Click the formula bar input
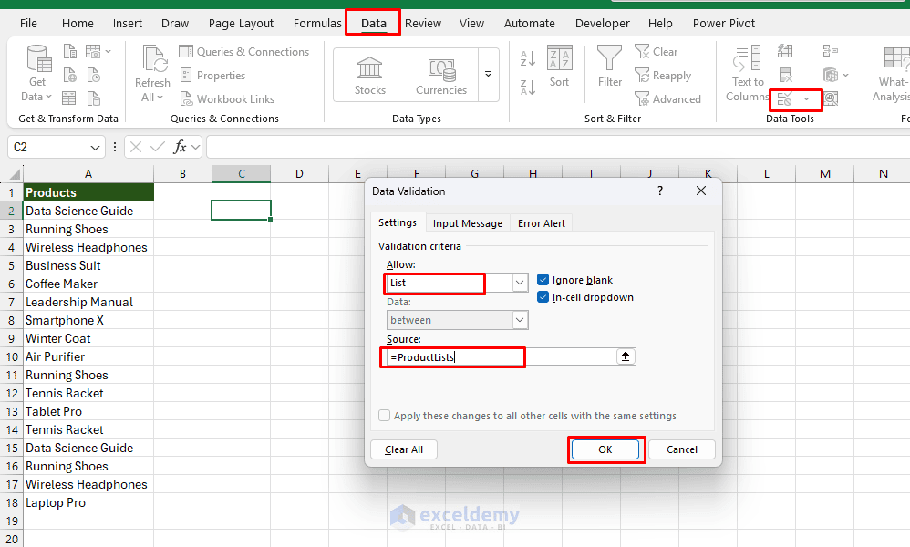The width and height of the screenshot is (910, 547). pos(557,148)
